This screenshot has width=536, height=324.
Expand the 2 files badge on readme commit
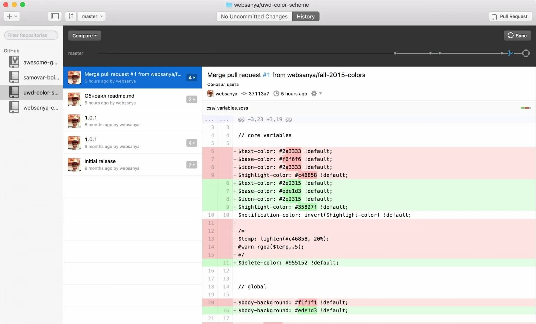tap(192, 99)
